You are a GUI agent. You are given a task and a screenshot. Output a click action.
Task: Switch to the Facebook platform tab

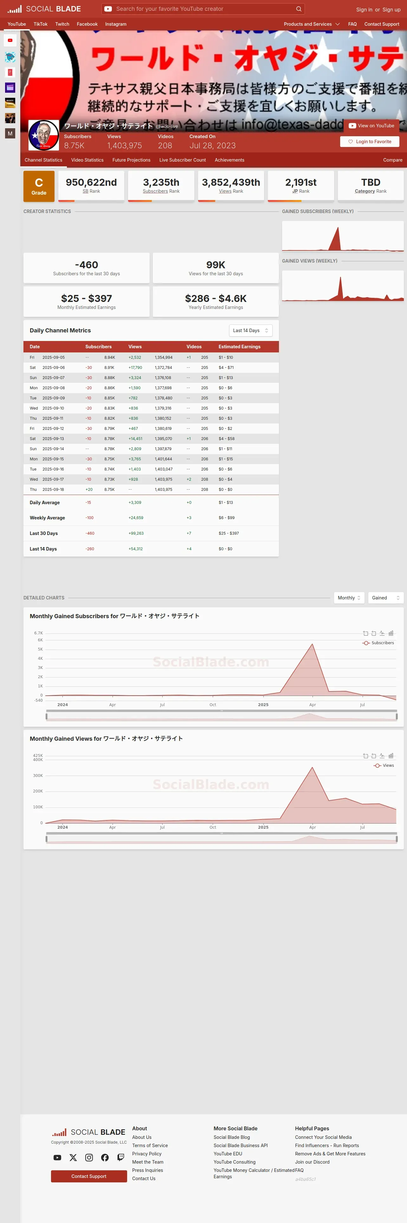click(x=87, y=24)
